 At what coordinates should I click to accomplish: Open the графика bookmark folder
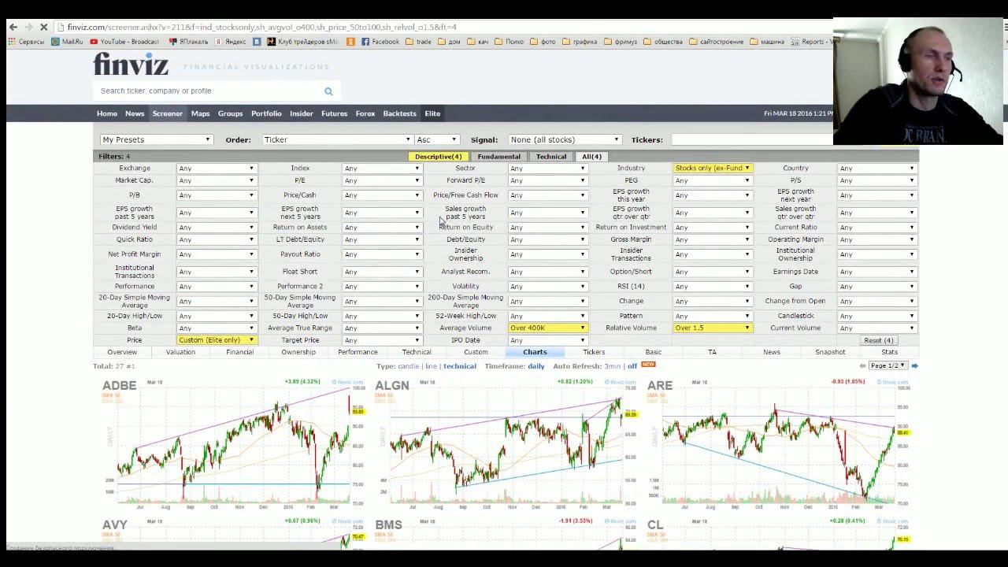point(580,42)
